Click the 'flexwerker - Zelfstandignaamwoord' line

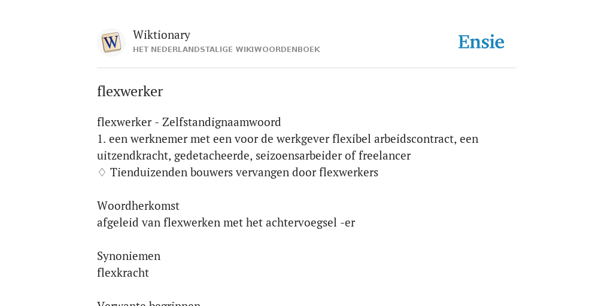click(x=189, y=122)
